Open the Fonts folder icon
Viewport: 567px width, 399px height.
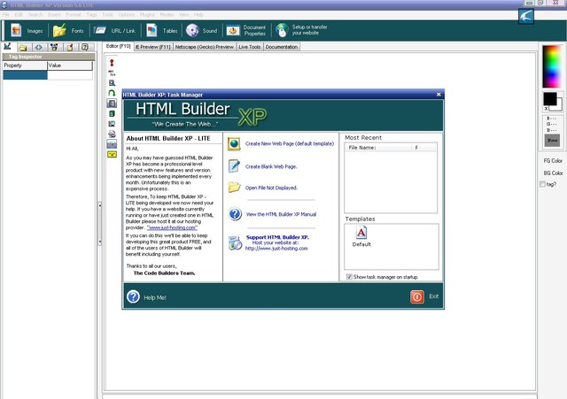click(x=59, y=31)
